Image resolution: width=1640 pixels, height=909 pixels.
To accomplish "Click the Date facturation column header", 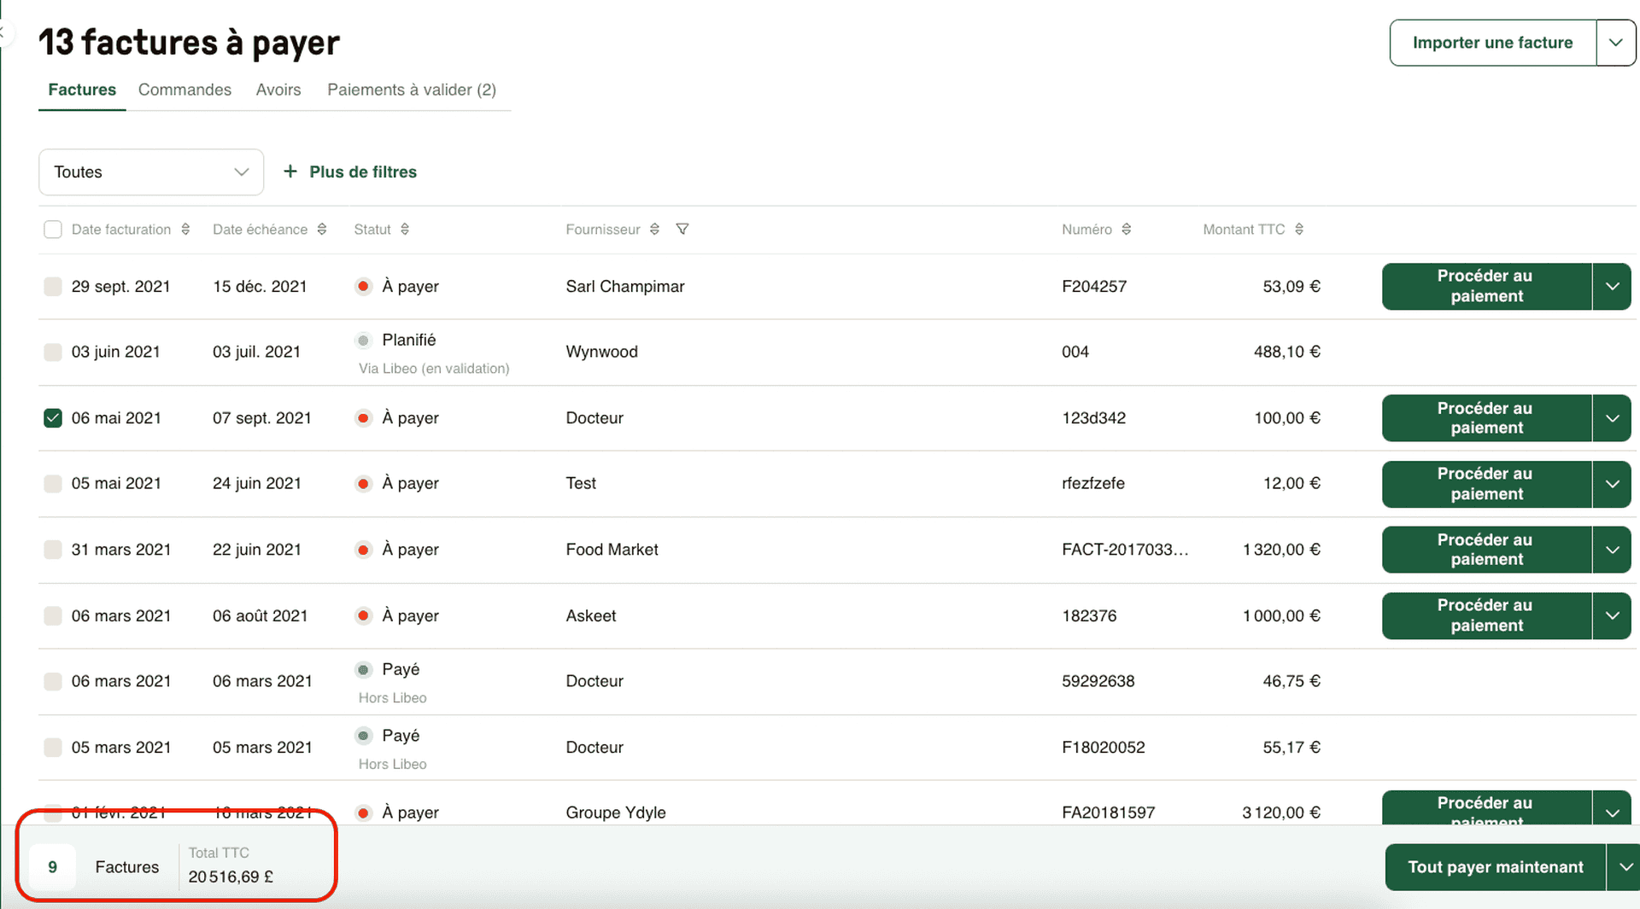I will [121, 230].
